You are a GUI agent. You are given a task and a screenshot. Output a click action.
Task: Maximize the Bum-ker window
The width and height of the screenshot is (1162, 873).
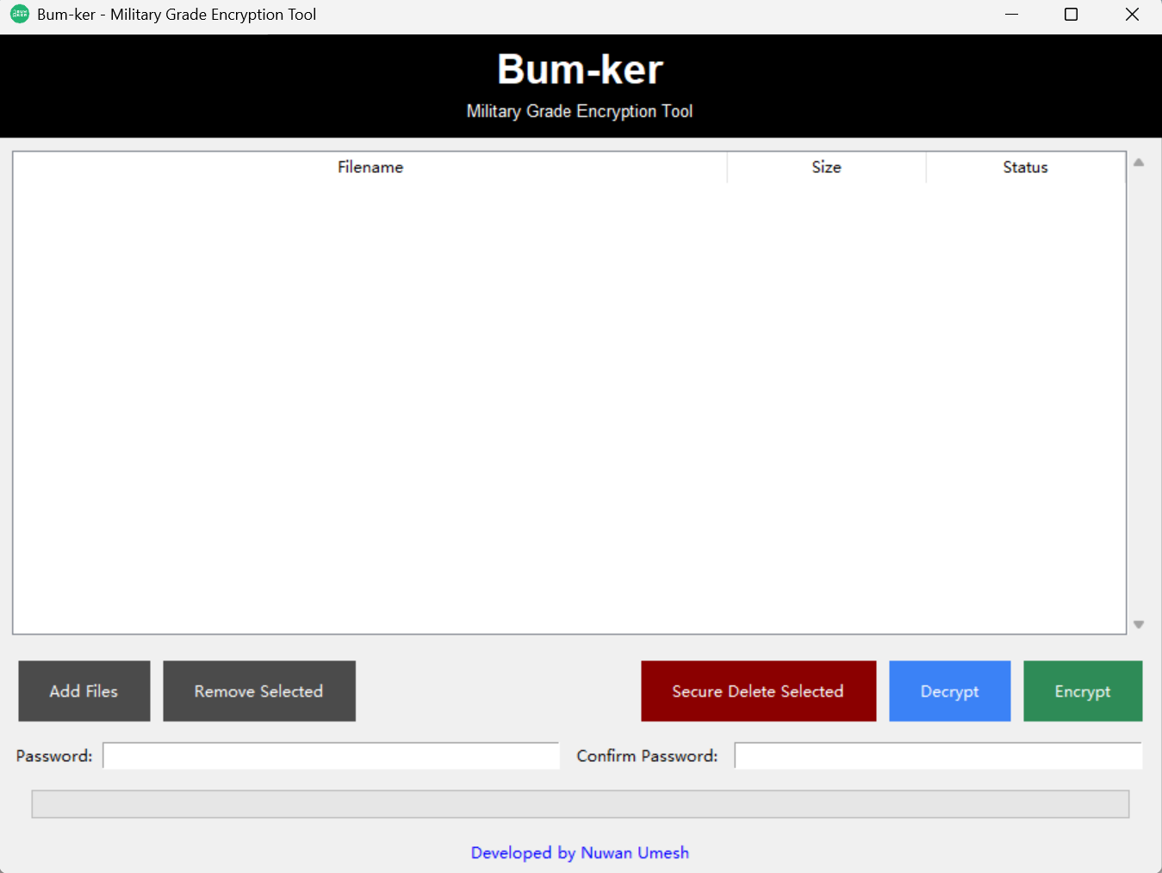[1071, 14]
